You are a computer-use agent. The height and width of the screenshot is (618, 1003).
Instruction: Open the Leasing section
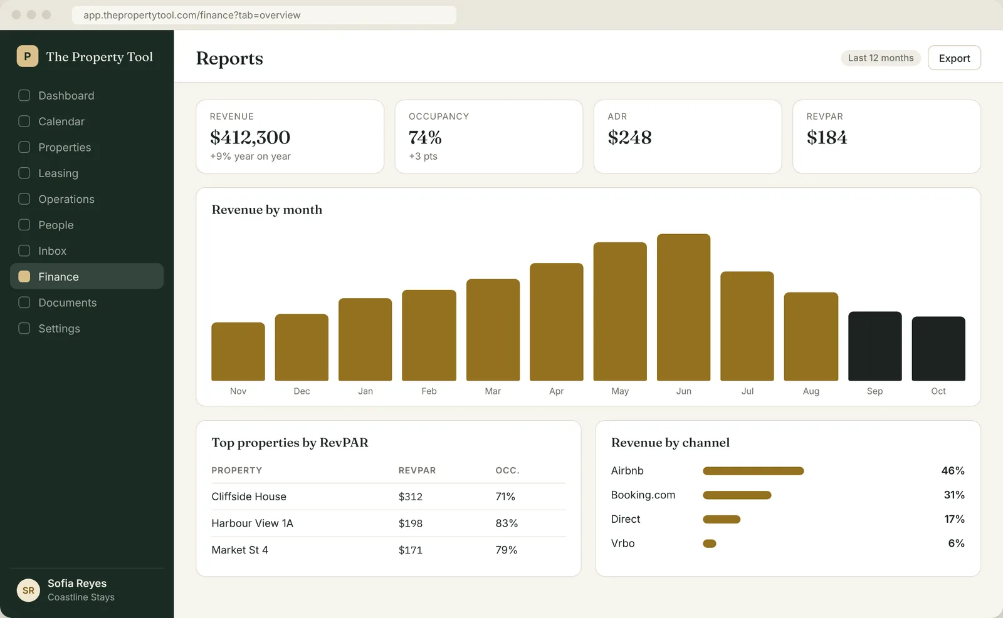tap(87, 173)
